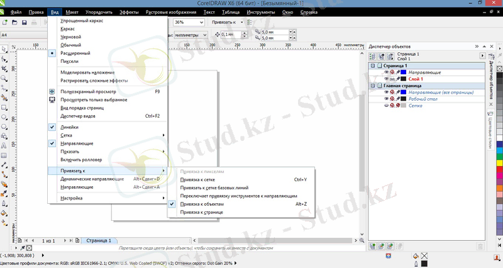Click the blue color swatch of Направляющие layer
This screenshot has height=268, width=503.
(x=404, y=73)
